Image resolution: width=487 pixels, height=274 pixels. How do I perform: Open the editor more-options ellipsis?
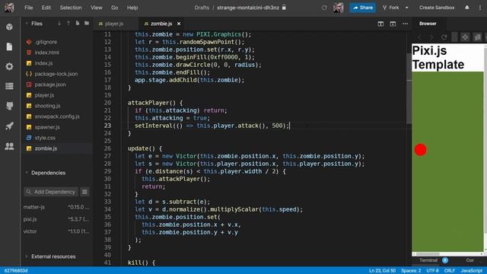[405, 24]
